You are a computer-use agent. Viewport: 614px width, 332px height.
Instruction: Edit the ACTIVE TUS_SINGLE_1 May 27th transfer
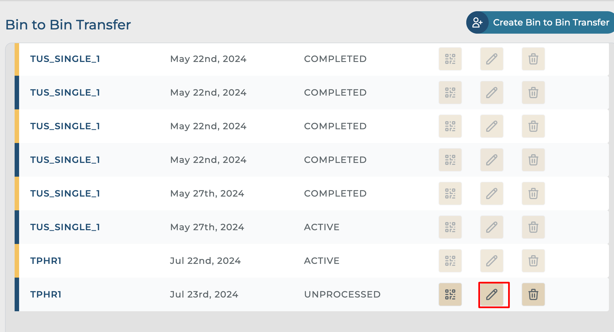point(492,227)
